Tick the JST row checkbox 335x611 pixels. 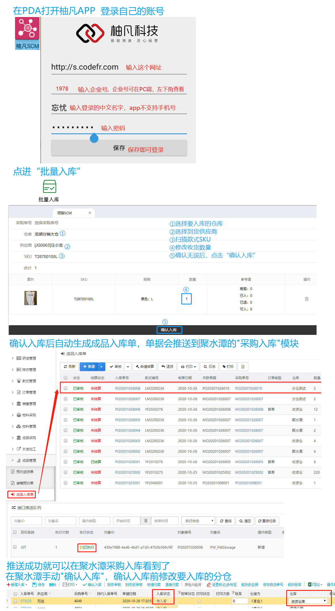coord(15,547)
